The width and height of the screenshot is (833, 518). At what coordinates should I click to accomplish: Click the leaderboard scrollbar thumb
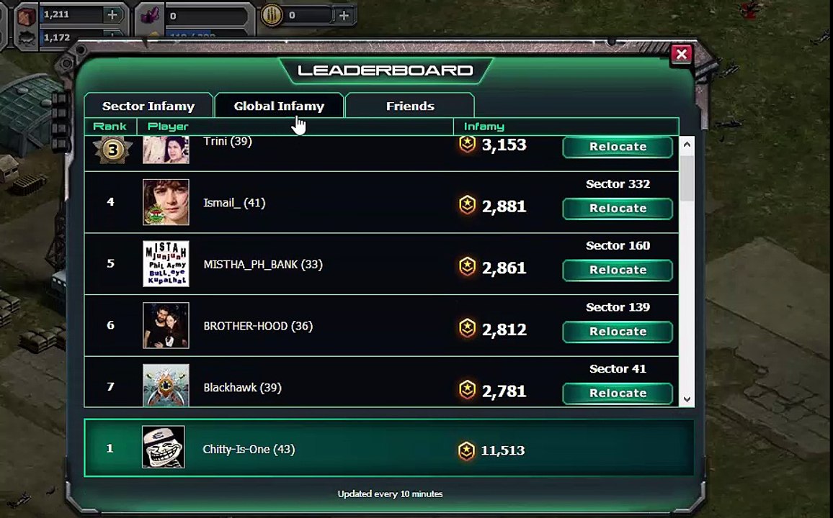click(687, 178)
